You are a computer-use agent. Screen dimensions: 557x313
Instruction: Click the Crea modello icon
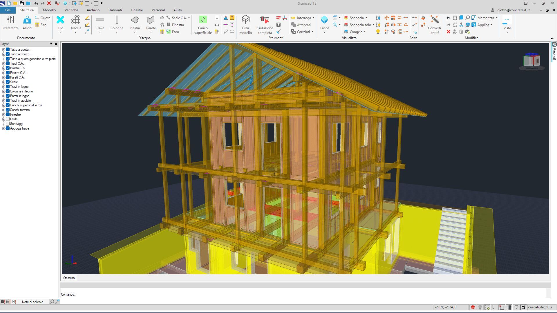click(x=245, y=20)
